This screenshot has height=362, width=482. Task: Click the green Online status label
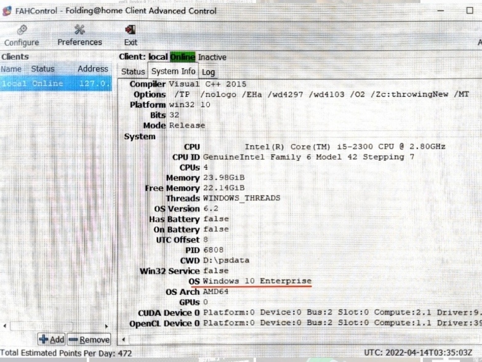[x=183, y=57]
